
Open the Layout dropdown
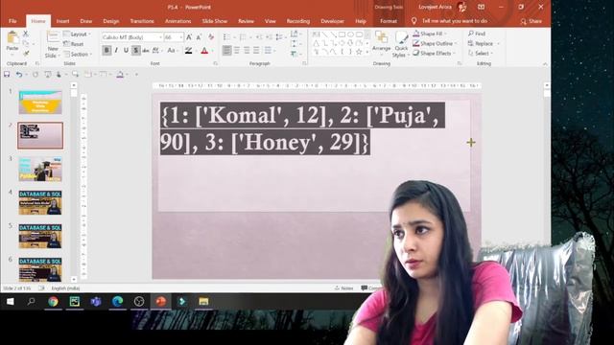[77, 34]
